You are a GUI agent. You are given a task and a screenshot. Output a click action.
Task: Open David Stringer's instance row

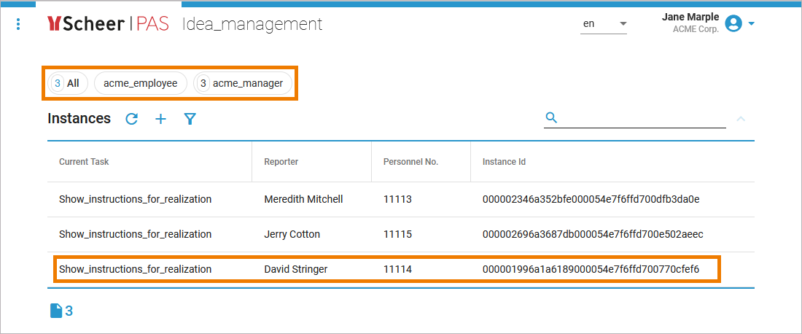(x=295, y=269)
